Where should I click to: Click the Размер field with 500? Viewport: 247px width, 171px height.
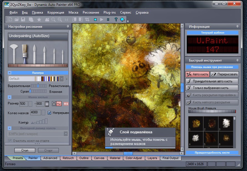(x=24, y=104)
